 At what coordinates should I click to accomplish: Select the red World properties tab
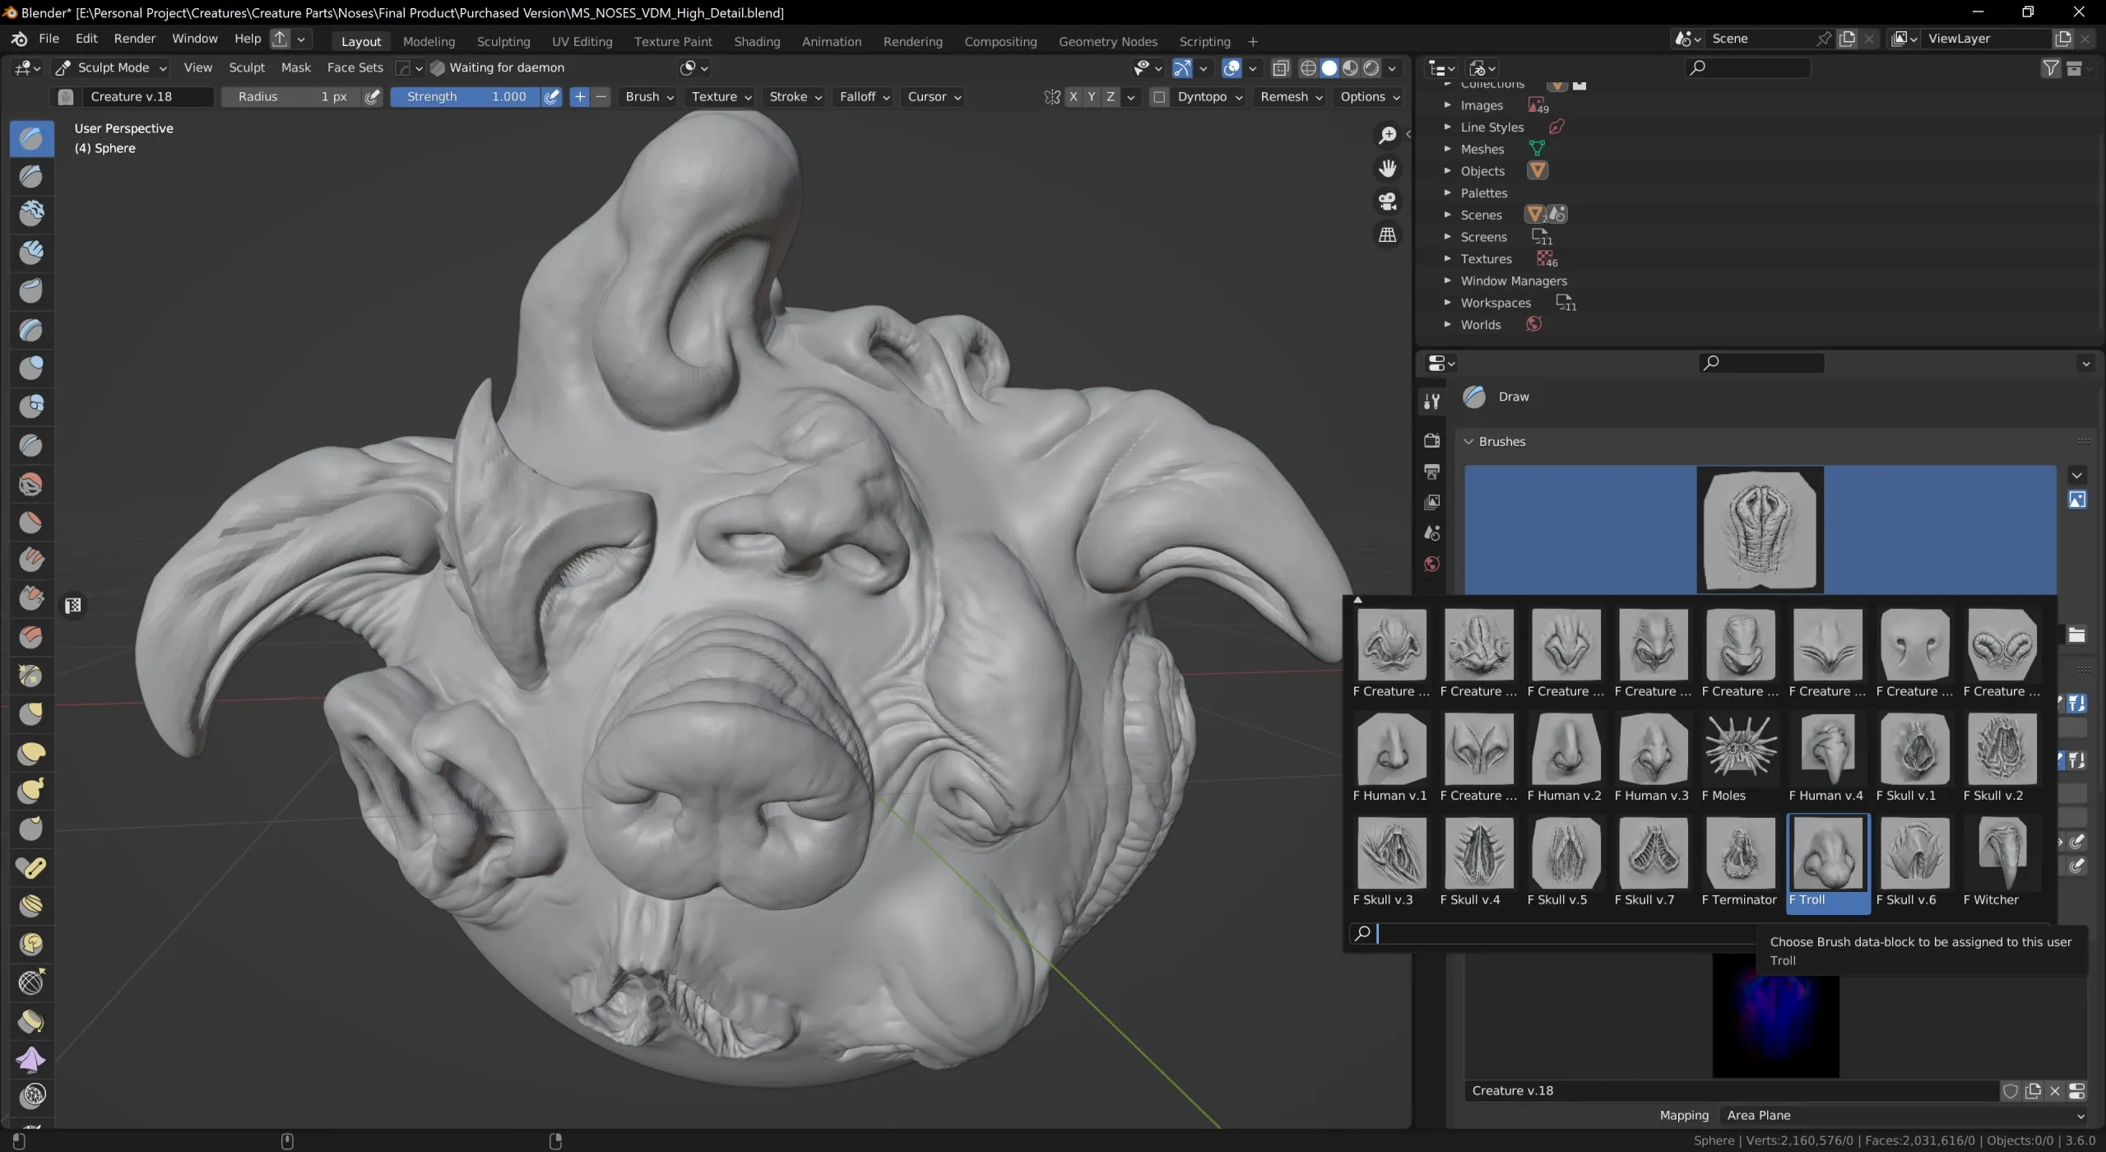point(1431,564)
